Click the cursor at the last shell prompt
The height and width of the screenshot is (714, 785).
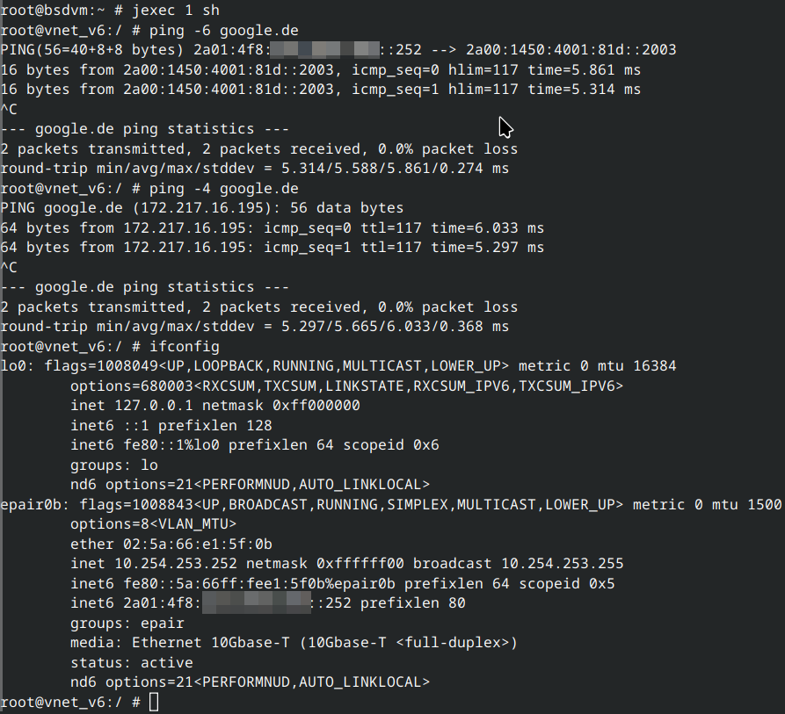coord(155,702)
